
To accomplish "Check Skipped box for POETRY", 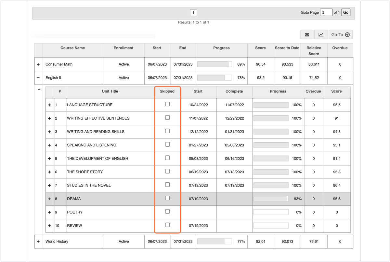I will (167, 211).
